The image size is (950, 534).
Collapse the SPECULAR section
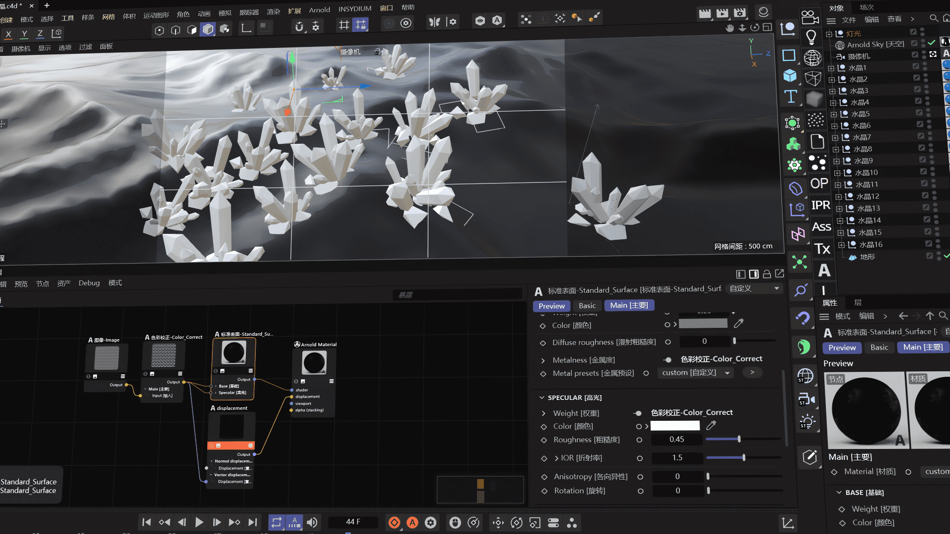point(542,398)
